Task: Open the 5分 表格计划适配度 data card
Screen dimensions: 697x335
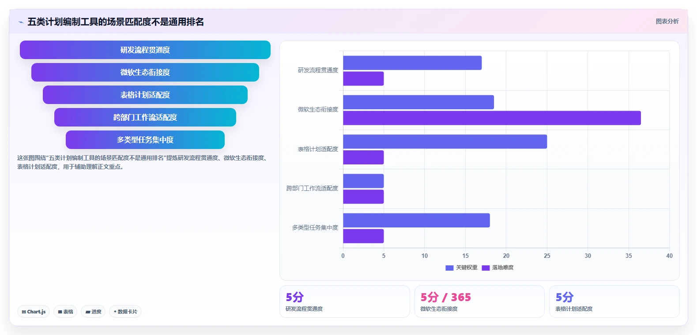Action: tap(614, 301)
